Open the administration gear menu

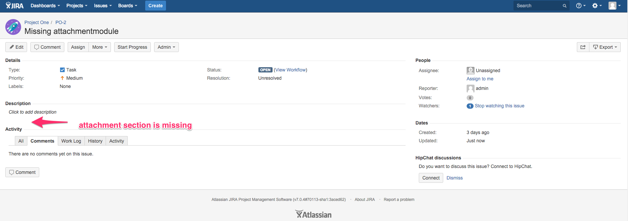[x=597, y=6]
